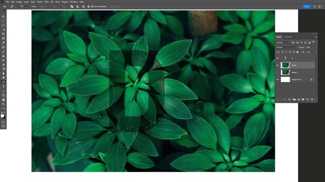Select the Clone Stamp tool
This screenshot has width=325, height=182.
click(x=4, y=56)
